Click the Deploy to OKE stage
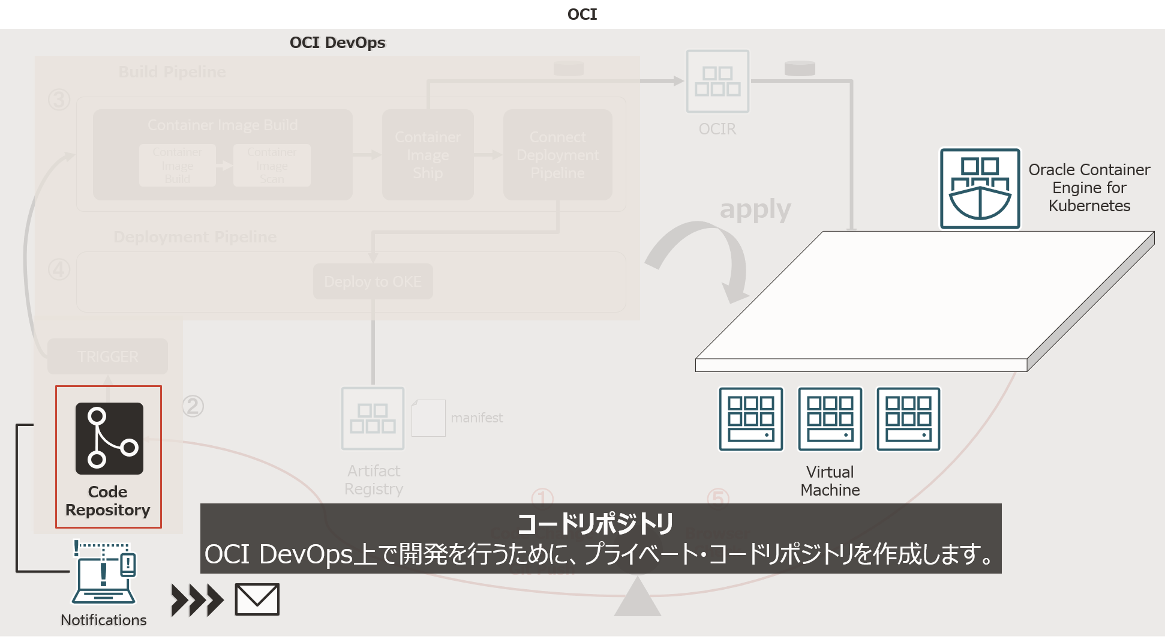Screen dimensions: 1165x639 point(373,281)
